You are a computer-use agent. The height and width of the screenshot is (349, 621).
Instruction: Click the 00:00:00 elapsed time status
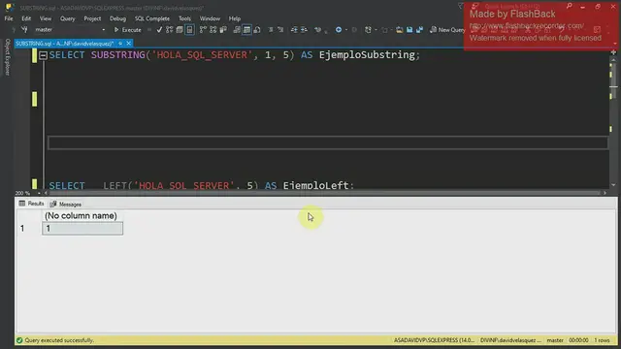click(x=578, y=340)
